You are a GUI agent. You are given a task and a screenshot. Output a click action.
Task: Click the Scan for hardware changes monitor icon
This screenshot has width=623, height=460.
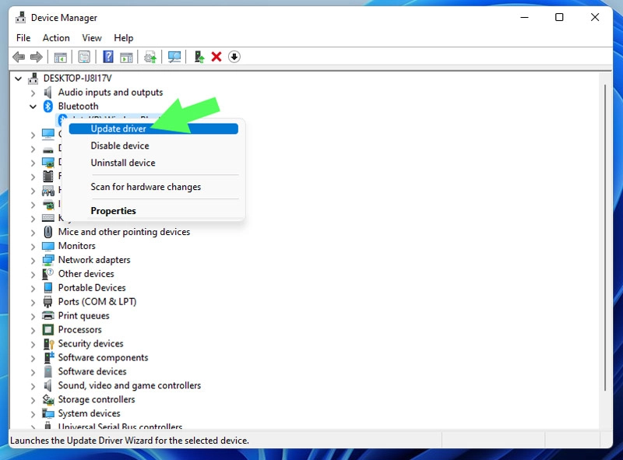174,57
